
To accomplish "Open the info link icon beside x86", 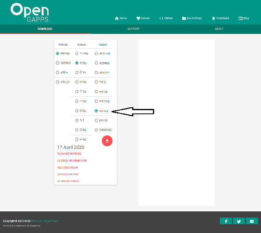I will pyautogui.click(x=66, y=73).
